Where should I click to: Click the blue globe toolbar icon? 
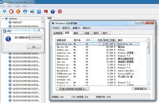(x=25, y=11)
